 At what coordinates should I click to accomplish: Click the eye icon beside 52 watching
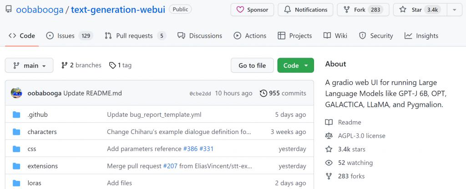pyautogui.click(x=329, y=163)
